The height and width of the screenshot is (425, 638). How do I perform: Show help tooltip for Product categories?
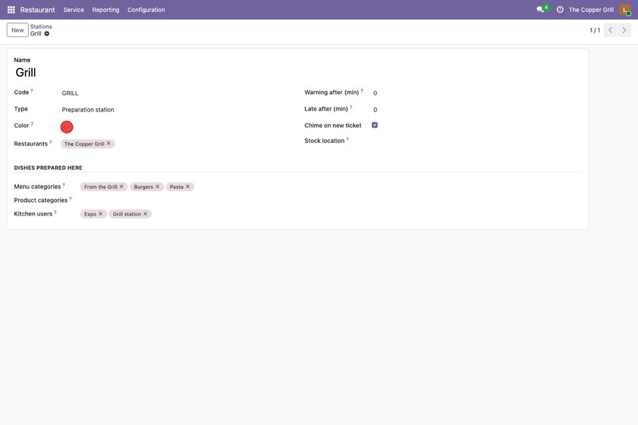pyautogui.click(x=71, y=198)
